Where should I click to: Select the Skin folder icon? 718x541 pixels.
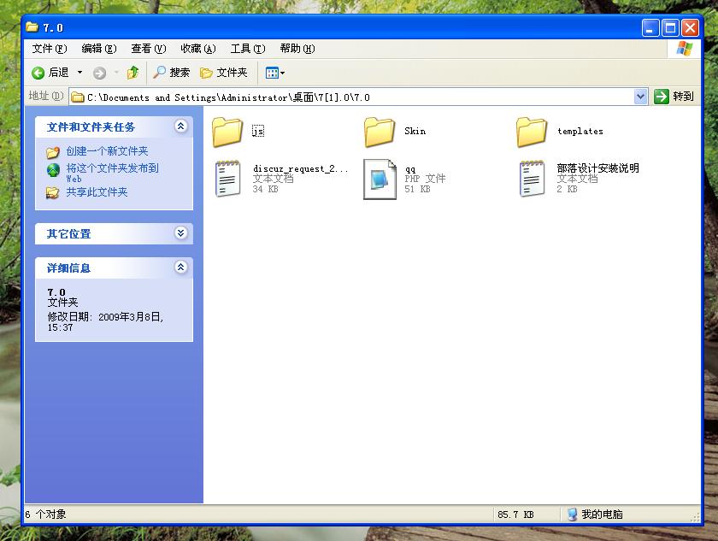pyautogui.click(x=380, y=132)
